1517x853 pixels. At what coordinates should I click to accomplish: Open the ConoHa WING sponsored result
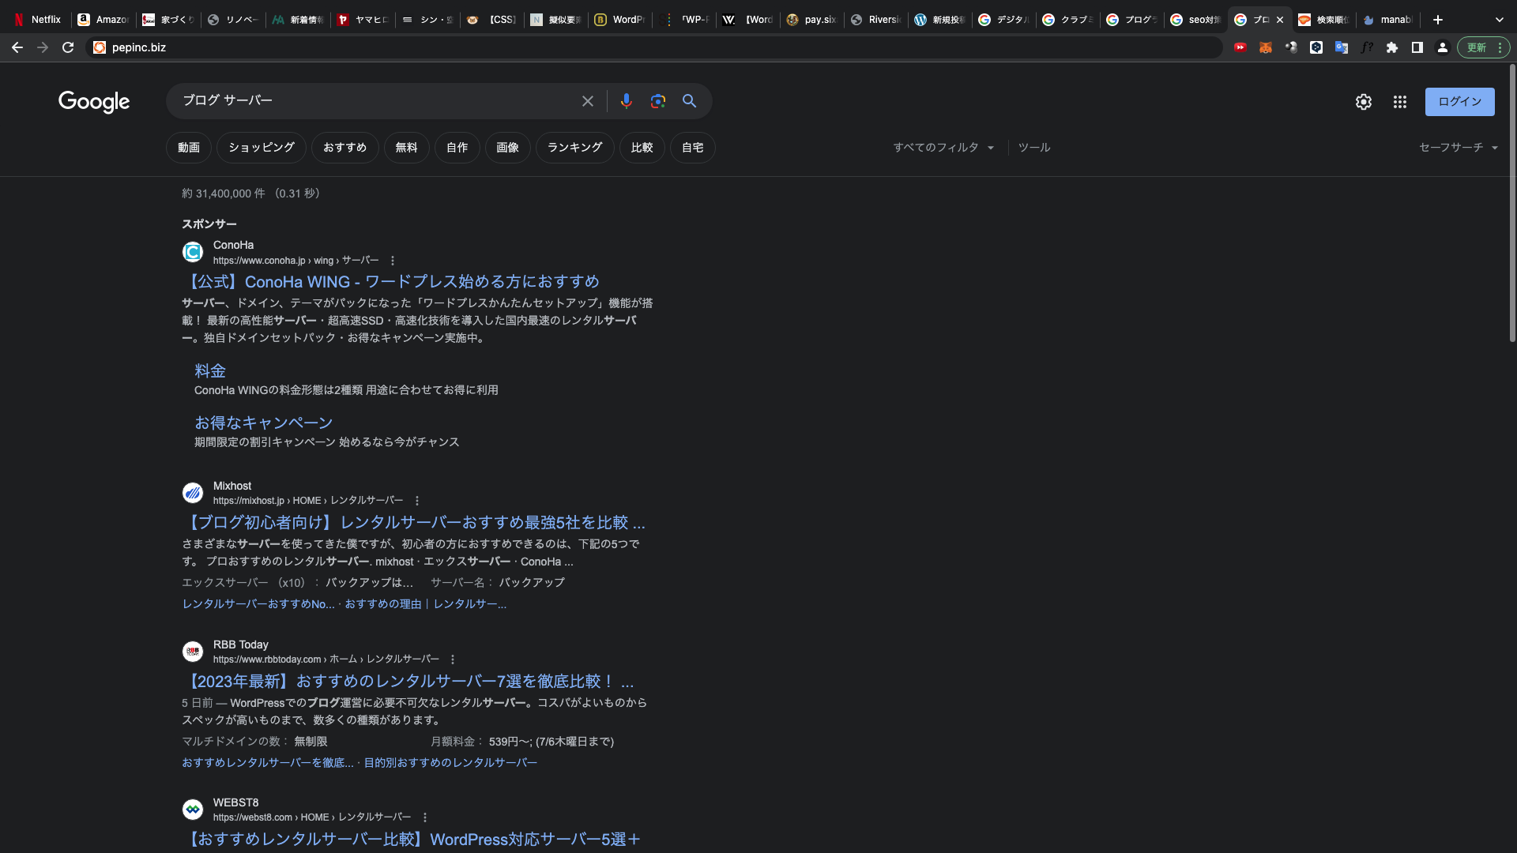pyautogui.click(x=391, y=282)
